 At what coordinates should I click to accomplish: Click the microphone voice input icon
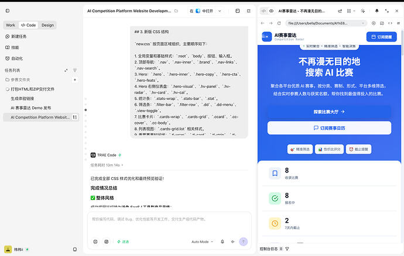pyautogui.click(x=222, y=242)
